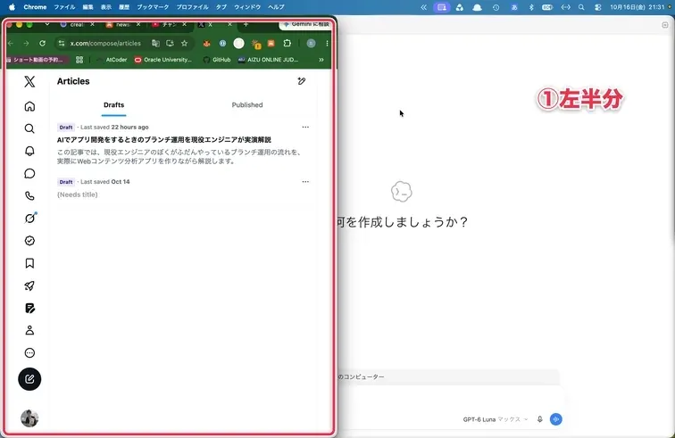This screenshot has width=675, height=438.
Task: Open the Verified badge icon in sidebar
Action: click(29, 241)
